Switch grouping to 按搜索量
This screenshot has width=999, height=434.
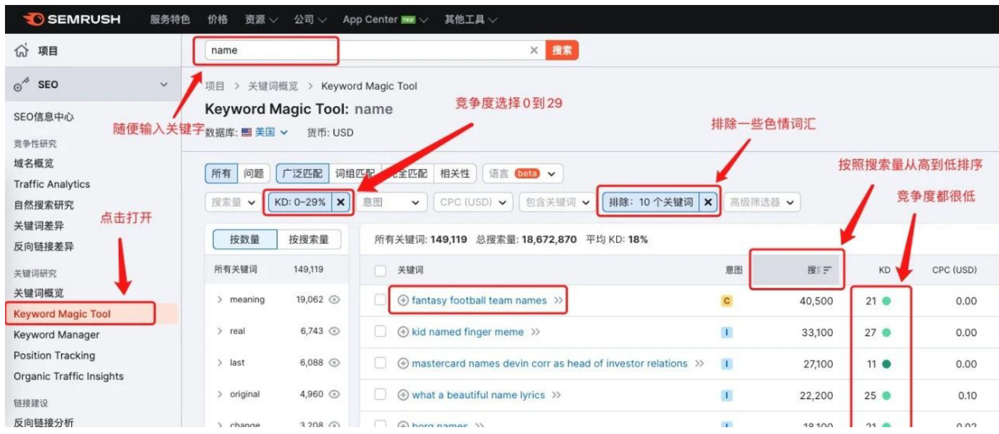click(308, 239)
